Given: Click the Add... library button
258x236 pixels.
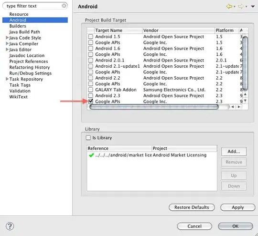Looking at the screenshot, I should [234, 152].
